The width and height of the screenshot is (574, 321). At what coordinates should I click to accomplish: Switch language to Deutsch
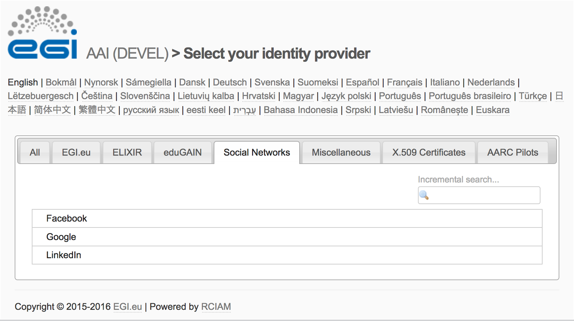230,82
